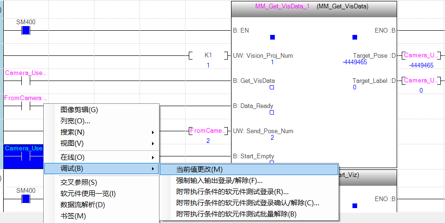Choose 附带执行条件的软元件测试批量解除(B)
445x223 pixels.
[249, 214]
